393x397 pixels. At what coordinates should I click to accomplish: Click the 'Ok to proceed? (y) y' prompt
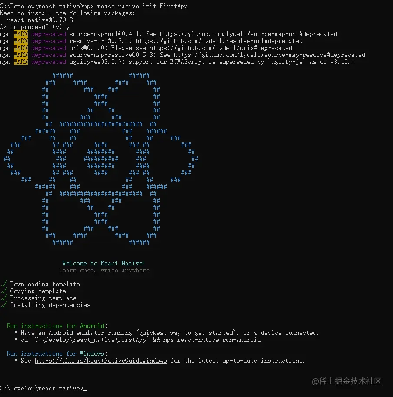coord(35,27)
